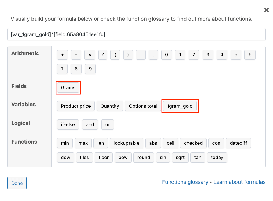Viewport: 273px width, 201px height.
Task: Add the Options total variable
Action: pos(143,106)
